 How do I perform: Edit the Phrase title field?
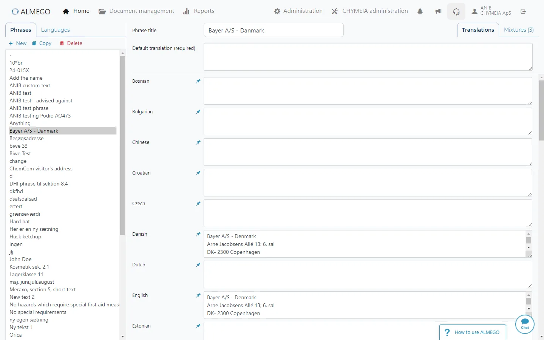(274, 30)
